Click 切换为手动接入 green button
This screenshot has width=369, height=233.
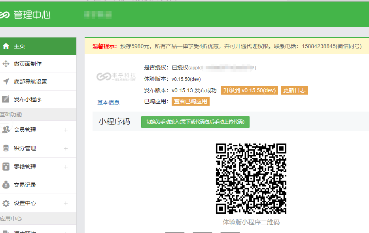(195, 122)
